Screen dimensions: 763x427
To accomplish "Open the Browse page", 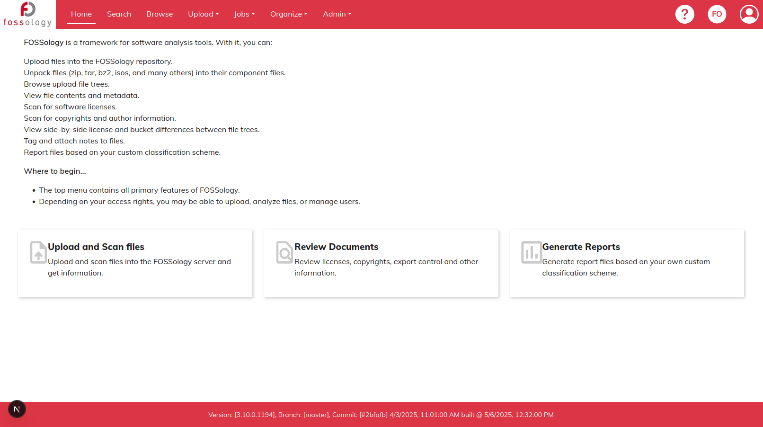I will (x=160, y=14).
